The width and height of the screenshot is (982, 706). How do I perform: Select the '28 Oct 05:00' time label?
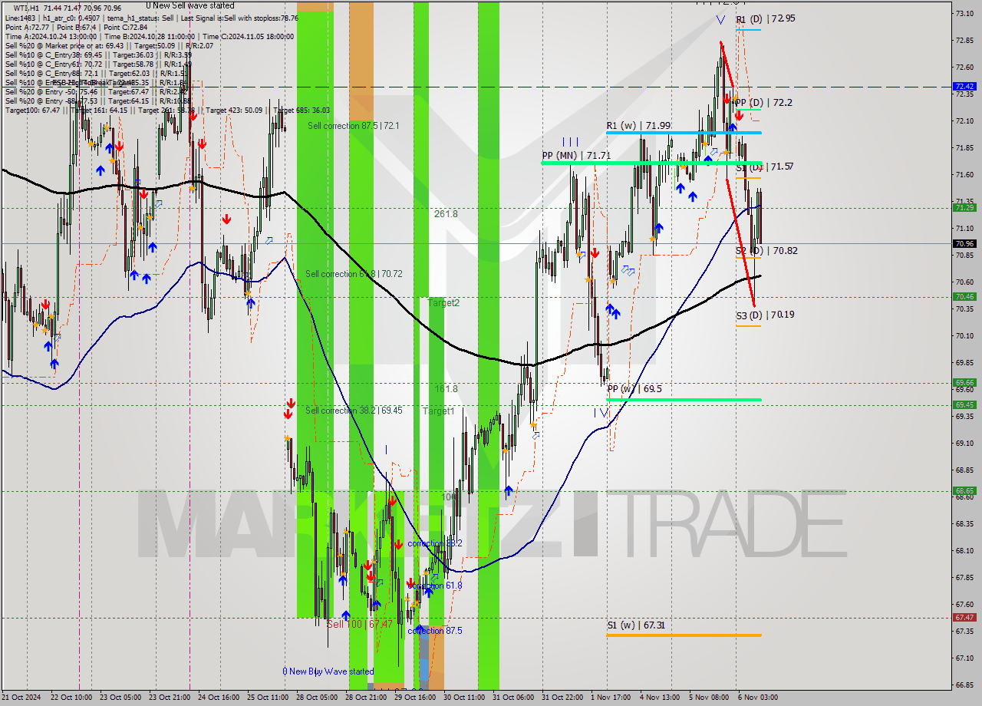click(x=317, y=698)
